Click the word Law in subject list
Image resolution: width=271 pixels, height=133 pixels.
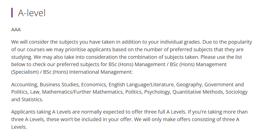(35, 92)
